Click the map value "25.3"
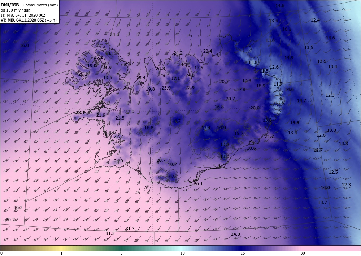This screenshot has width=361, height=256. (128, 87)
